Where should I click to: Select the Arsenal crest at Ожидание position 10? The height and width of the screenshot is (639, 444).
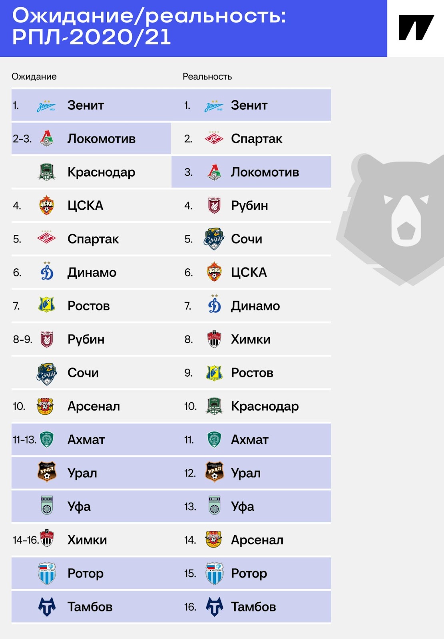[45, 406]
